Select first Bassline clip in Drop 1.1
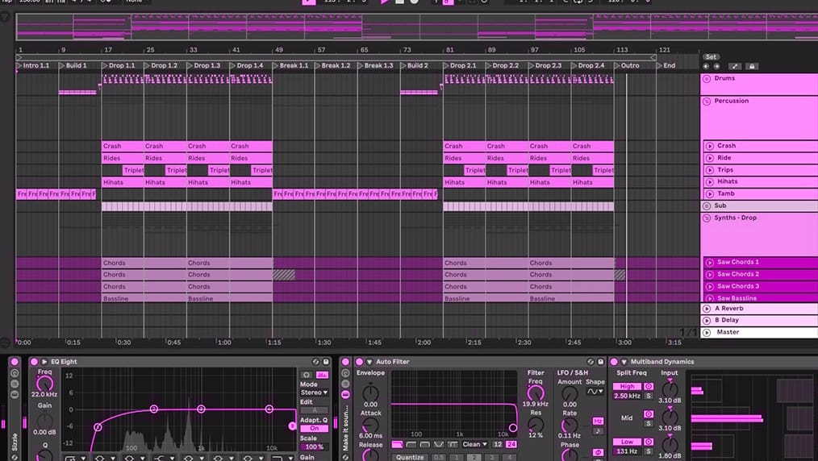 pyautogui.click(x=144, y=298)
